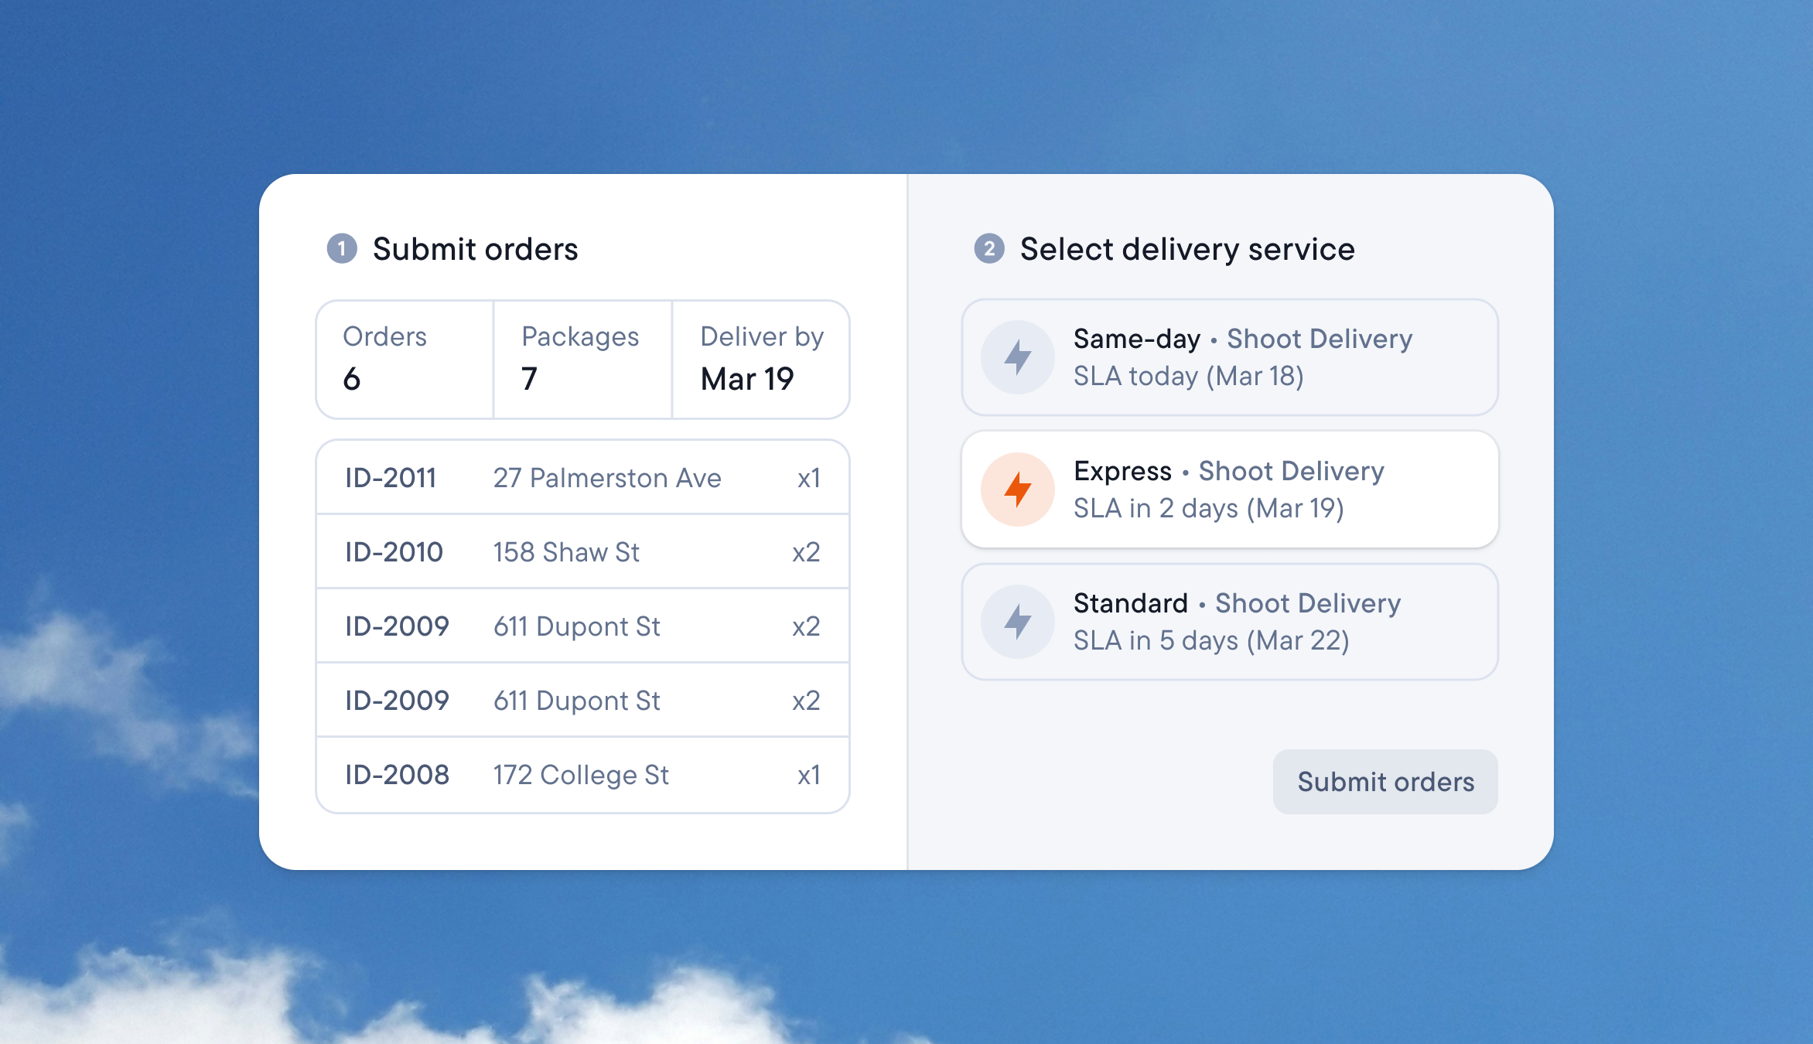
Task: Click the SLA today (Mar 18) text
Action: tap(1188, 376)
